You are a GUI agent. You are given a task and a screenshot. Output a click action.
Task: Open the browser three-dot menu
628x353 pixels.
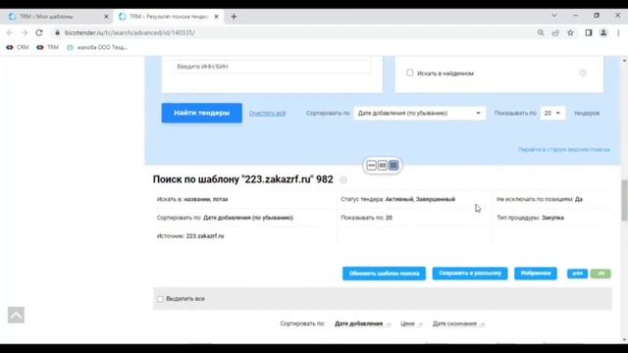pos(618,32)
